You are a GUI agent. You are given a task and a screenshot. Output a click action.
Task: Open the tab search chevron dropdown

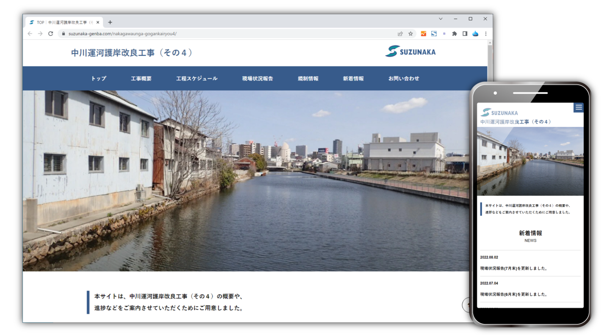tap(440, 19)
